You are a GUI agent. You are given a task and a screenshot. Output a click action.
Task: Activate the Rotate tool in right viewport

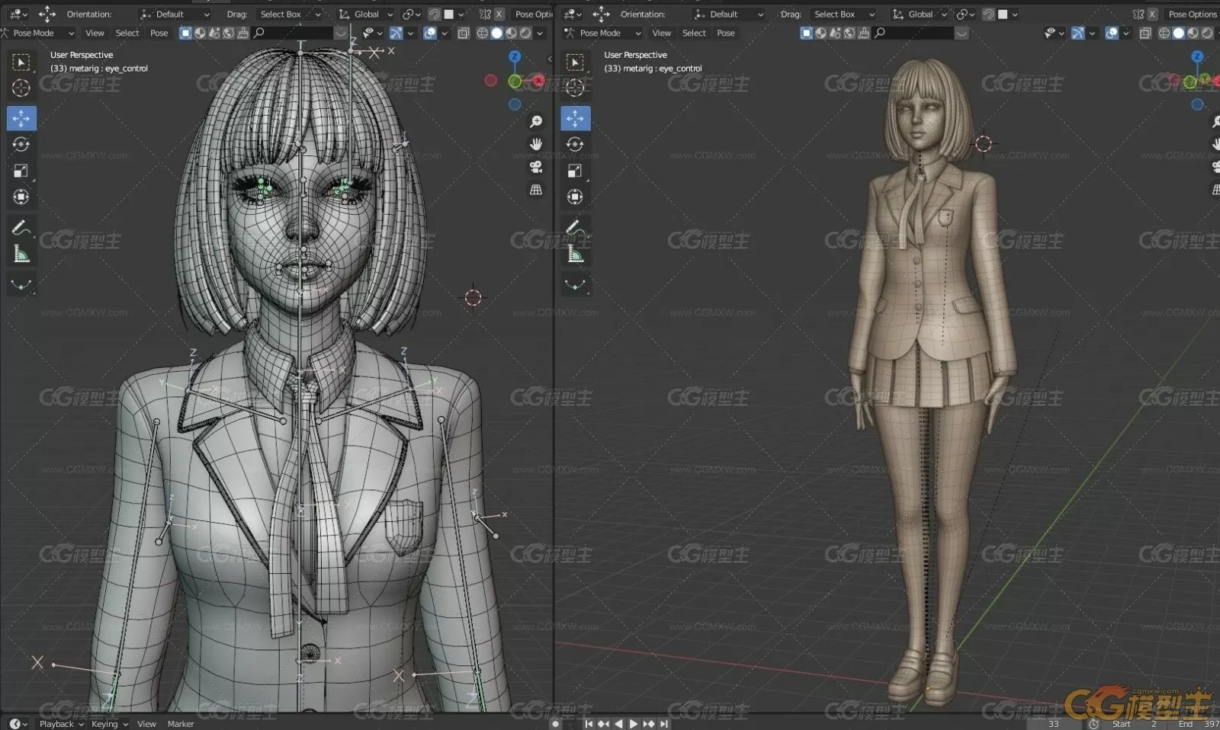(x=575, y=144)
